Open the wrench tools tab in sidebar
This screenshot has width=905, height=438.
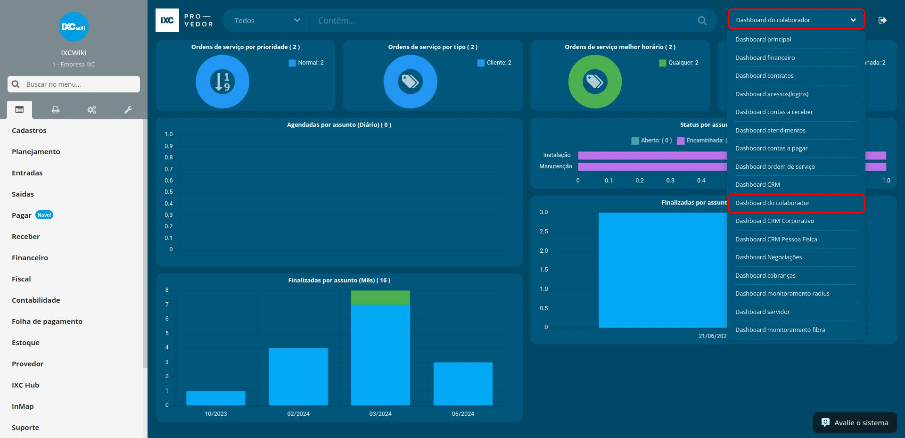click(x=128, y=110)
